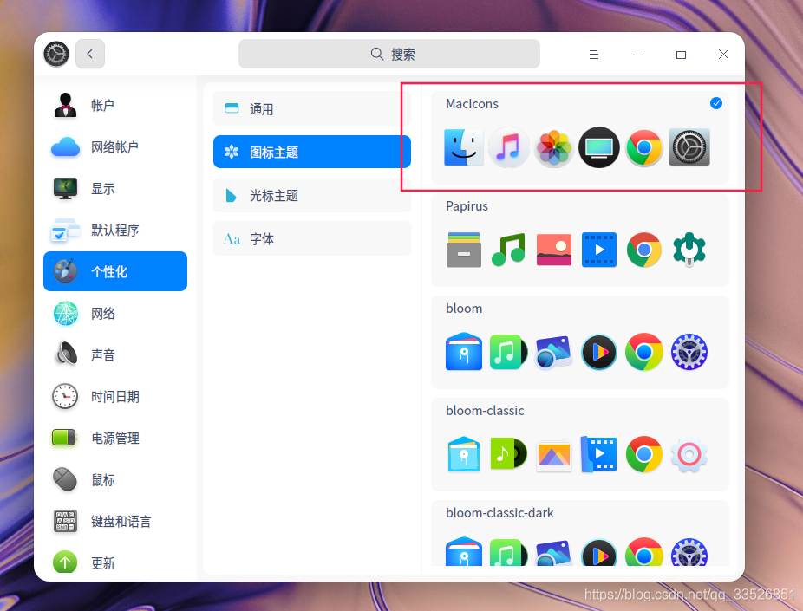
Task: Click the image viewer icon in bloom
Action: point(553,352)
